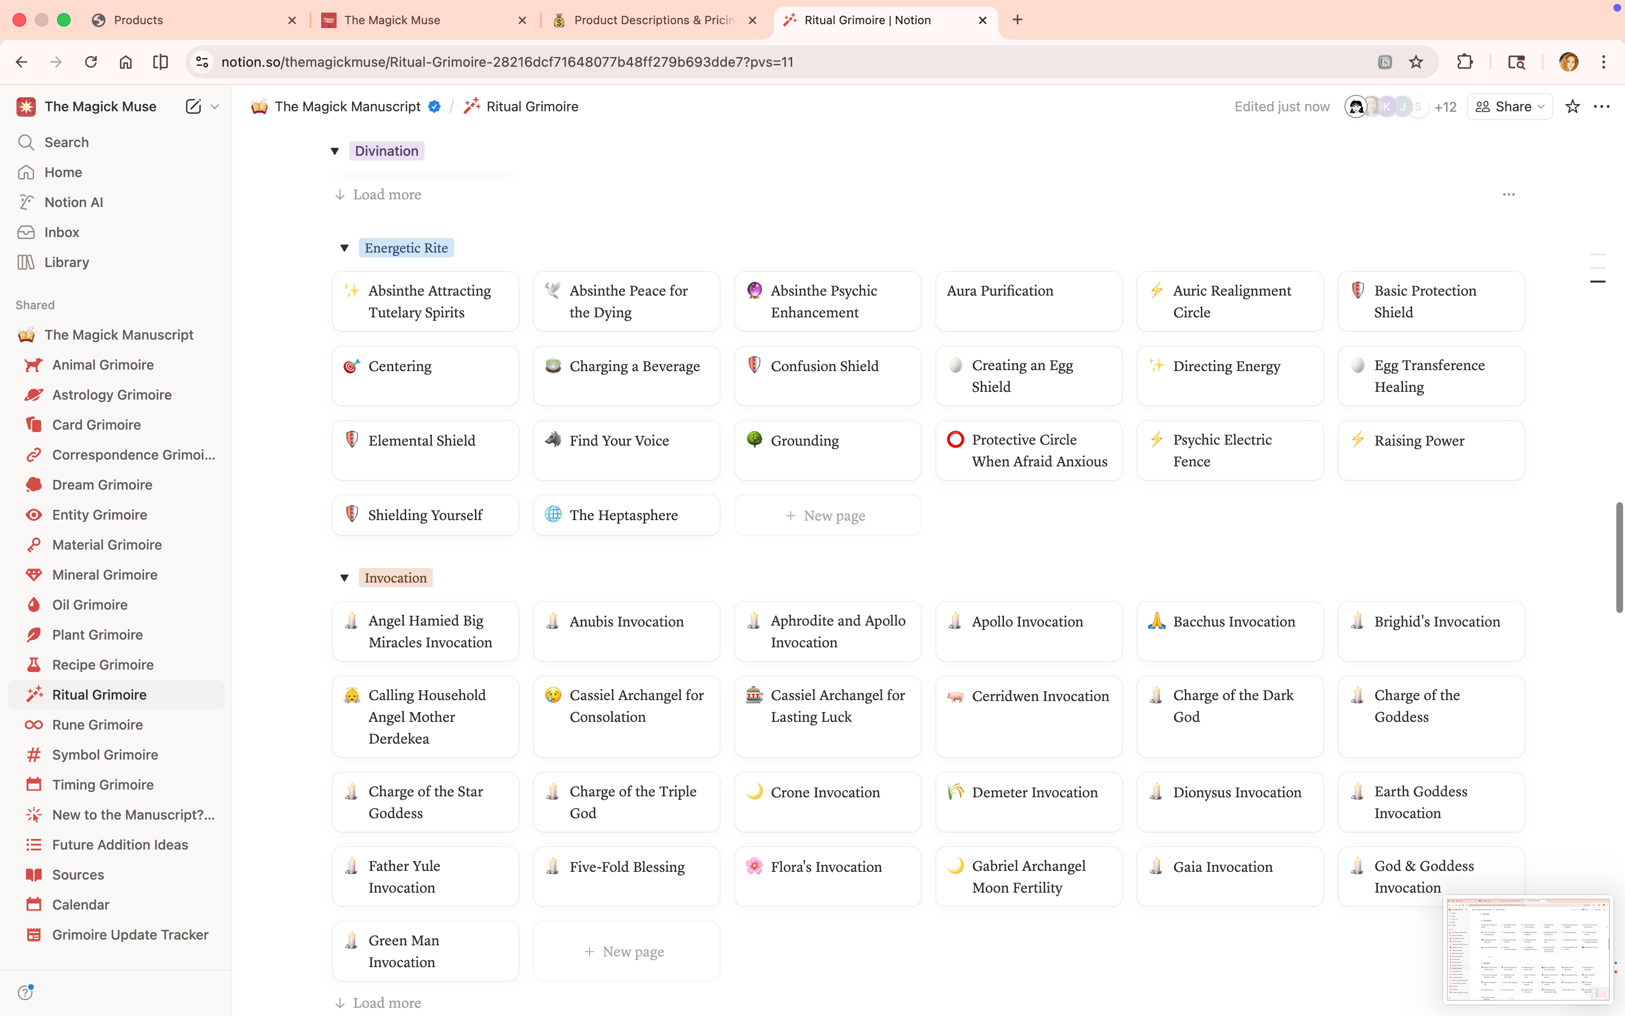
Task: Open Notion AI from the sidebar
Action: tap(116, 202)
